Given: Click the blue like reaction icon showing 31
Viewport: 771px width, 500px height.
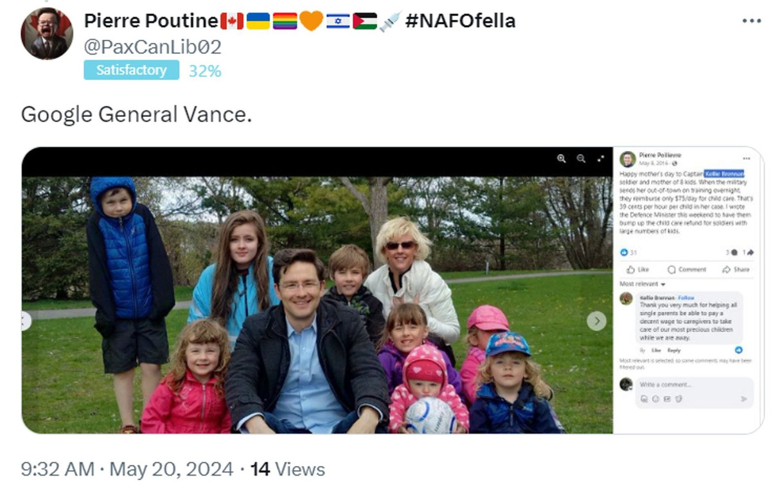Looking at the screenshot, I should pyautogui.click(x=624, y=252).
